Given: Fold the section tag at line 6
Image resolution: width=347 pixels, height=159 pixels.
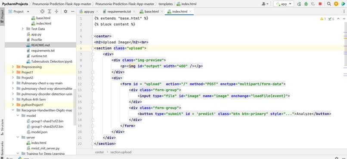Looking at the screenshot, I should coord(93,48).
